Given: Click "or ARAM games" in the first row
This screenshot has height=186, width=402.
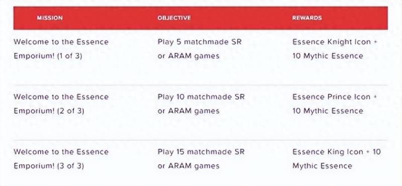Looking at the screenshot, I should (188, 56).
